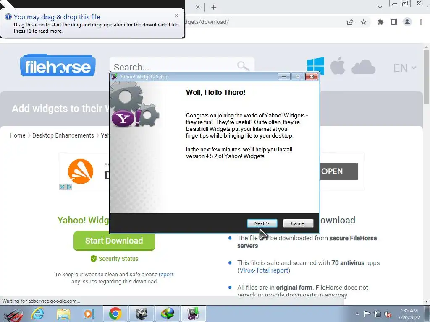Click the page vertical scrollbar thumb

pos(426,78)
